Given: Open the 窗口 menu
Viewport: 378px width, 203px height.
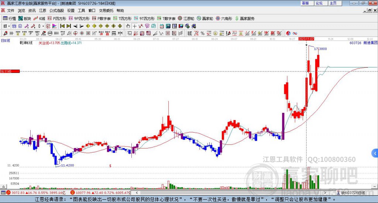Looking at the screenshot, I should [92, 11].
